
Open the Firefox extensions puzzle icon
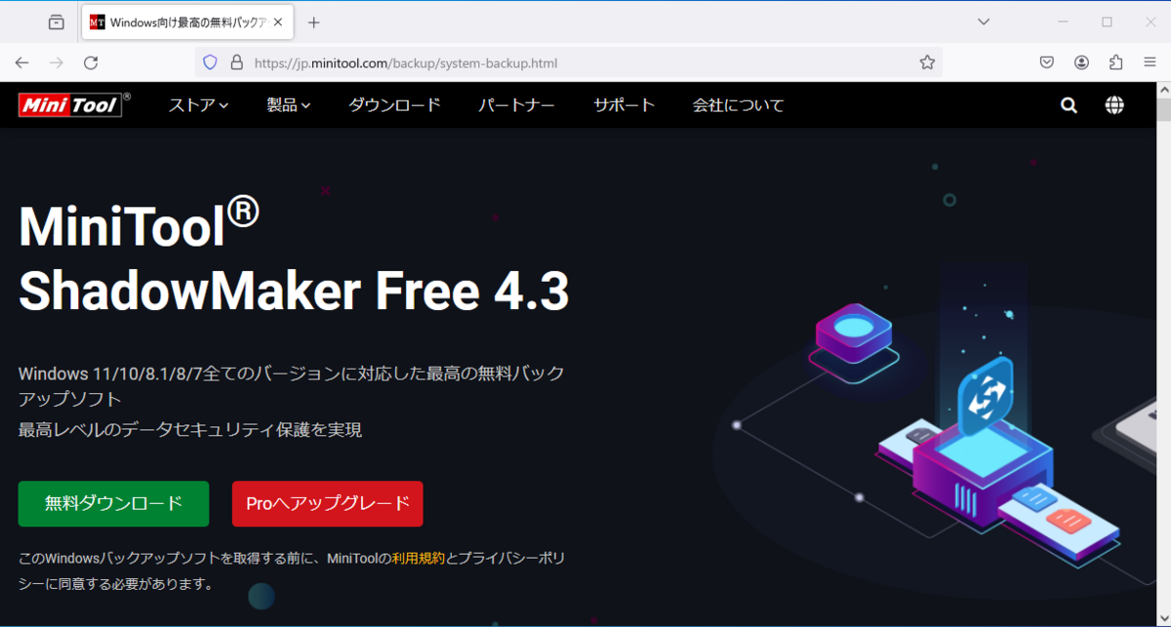point(1116,62)
